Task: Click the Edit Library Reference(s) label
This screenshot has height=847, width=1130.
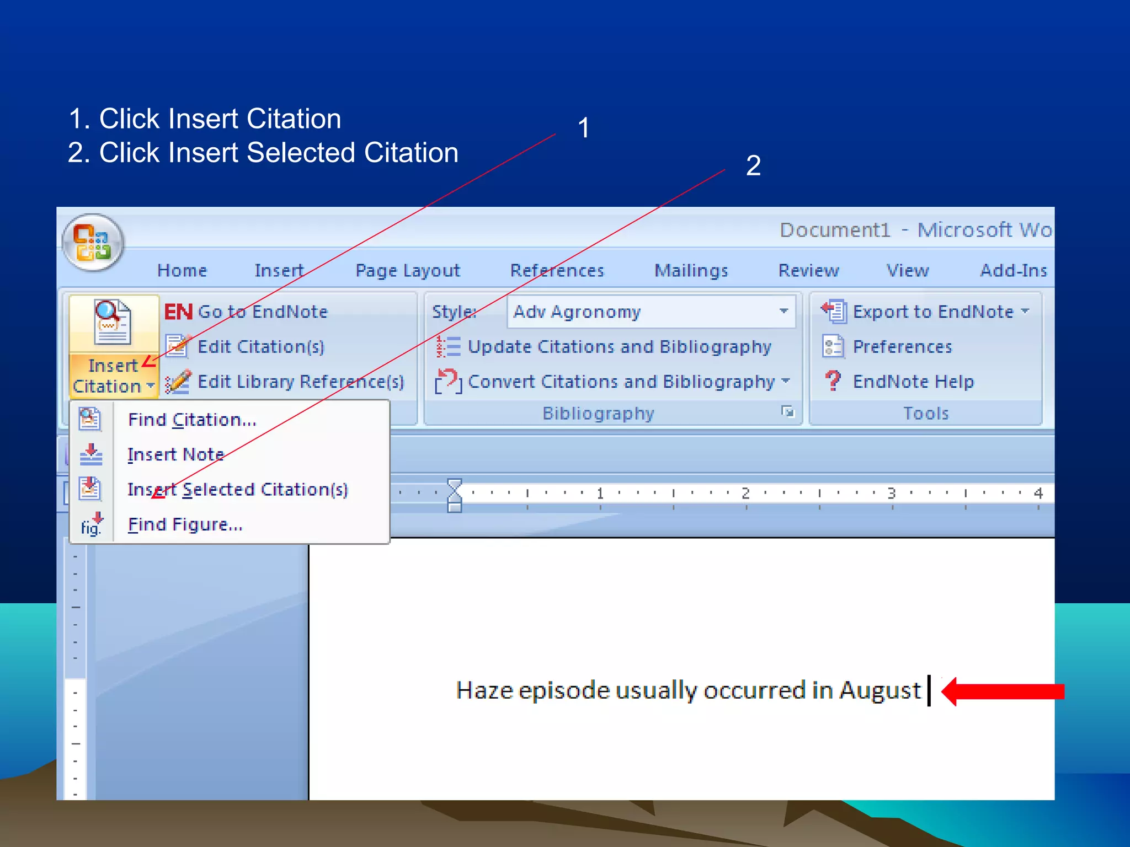Action: point(301,382)
